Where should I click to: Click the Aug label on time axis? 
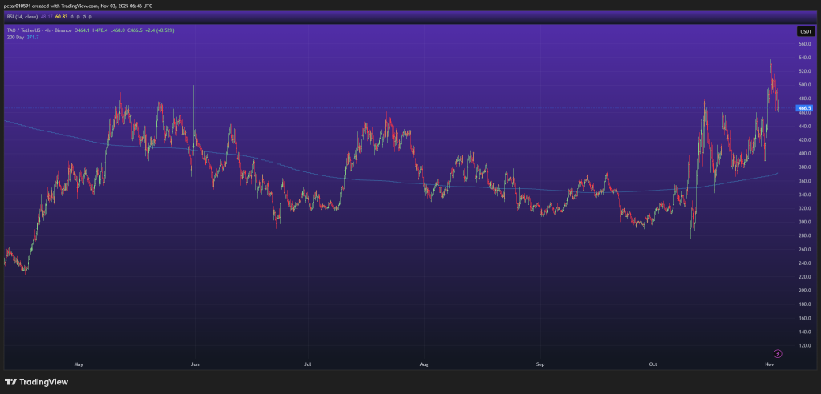424,364
